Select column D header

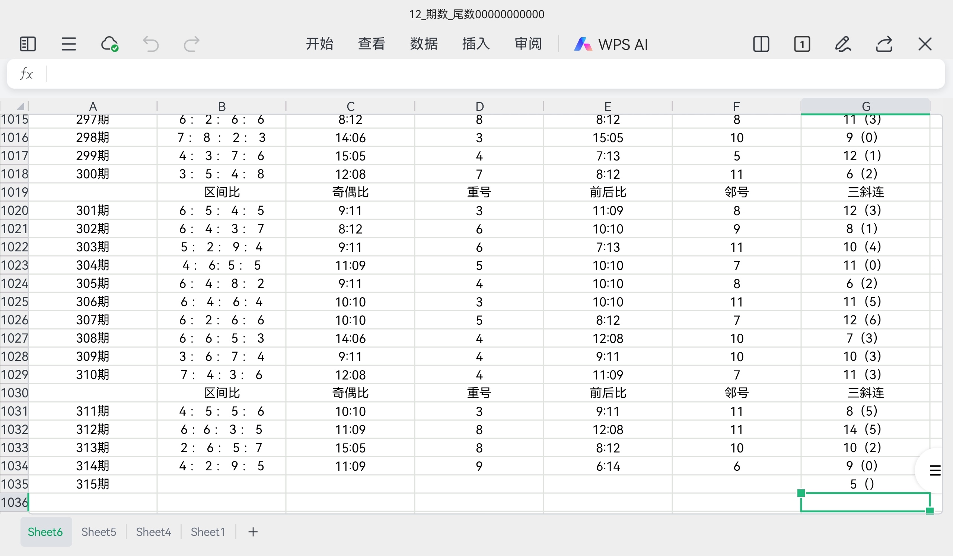[479, 106]
